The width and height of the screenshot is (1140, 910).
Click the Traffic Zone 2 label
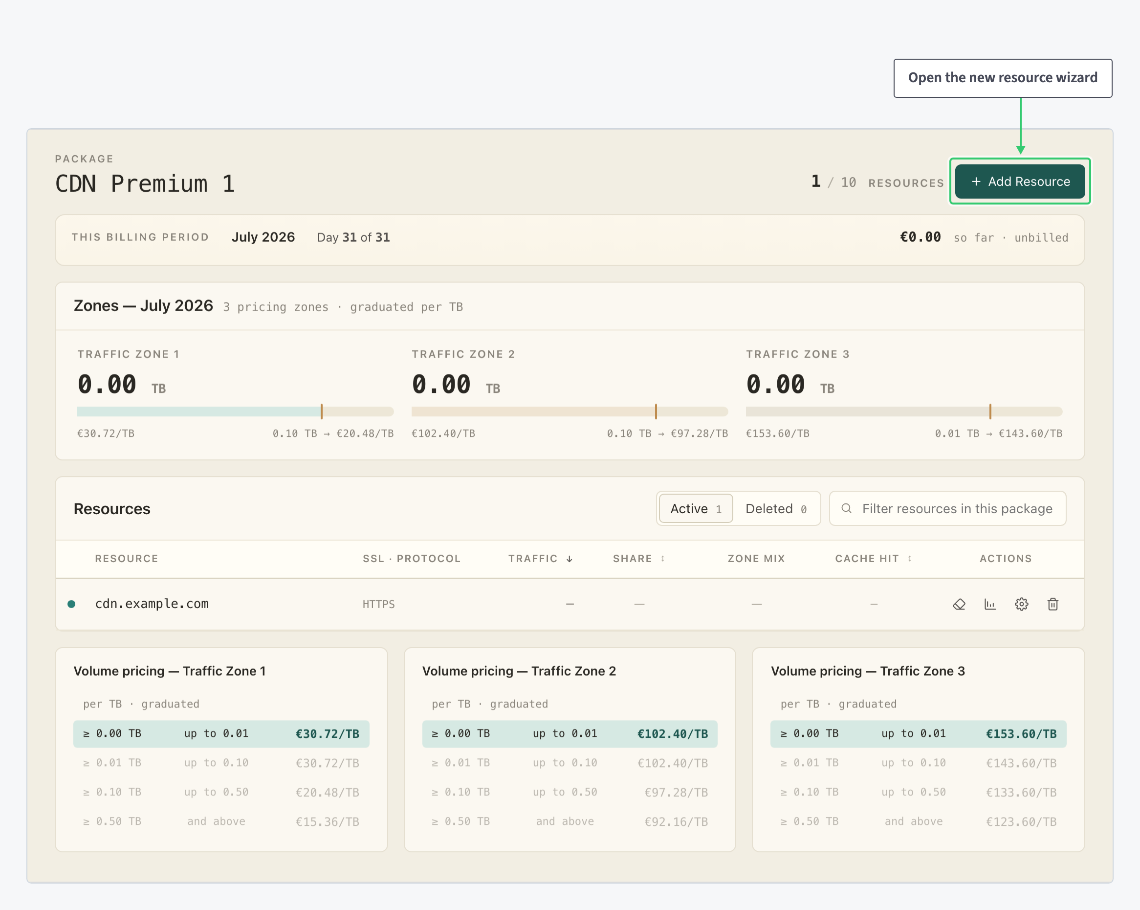pos(463,355)
